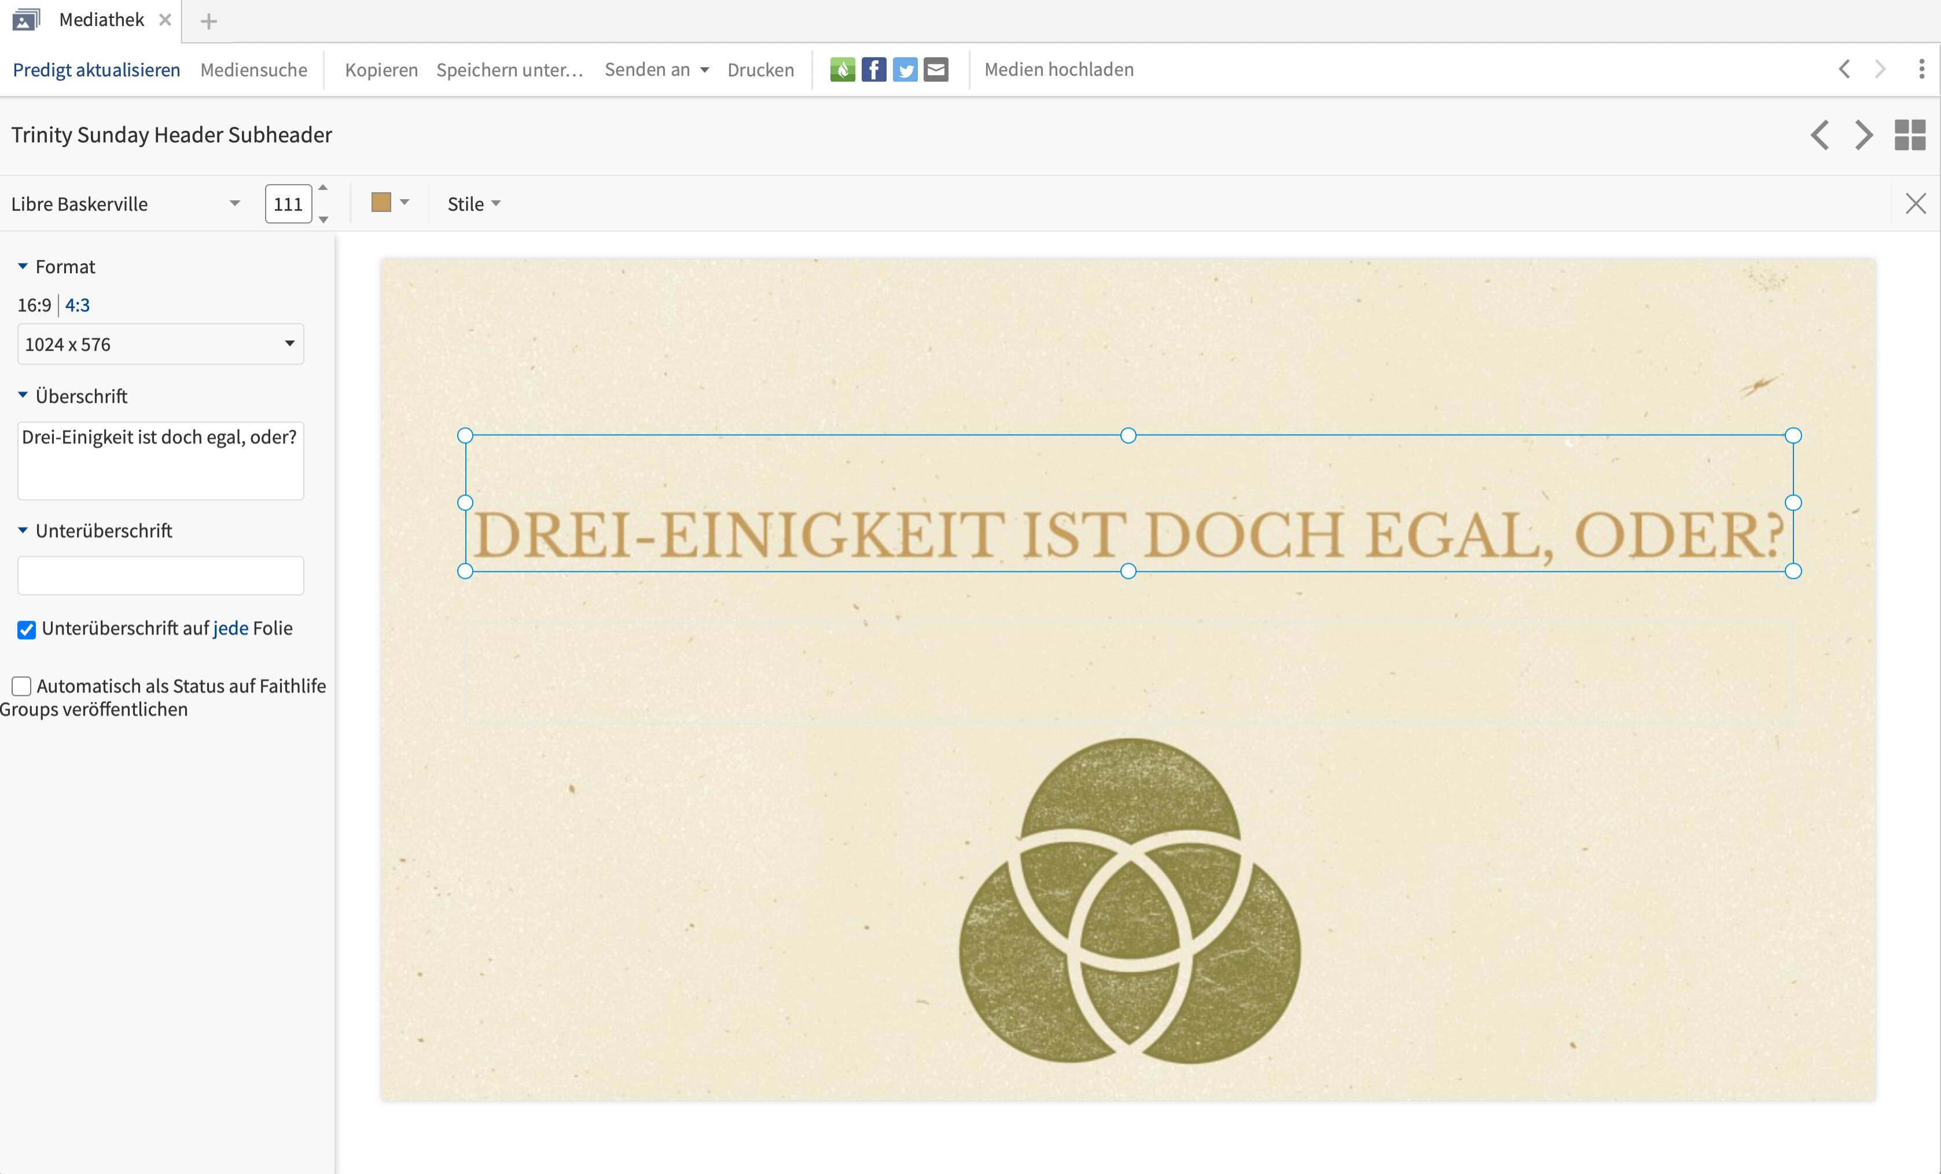This screenshot has height=1174, width=1941.
Task: Open the Libre Baskerville font dropdown
Action: [x=126, y=203]
